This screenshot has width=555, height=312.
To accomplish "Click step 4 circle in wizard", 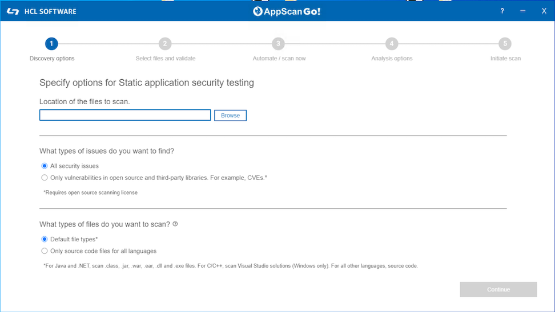I will (391, 44).
